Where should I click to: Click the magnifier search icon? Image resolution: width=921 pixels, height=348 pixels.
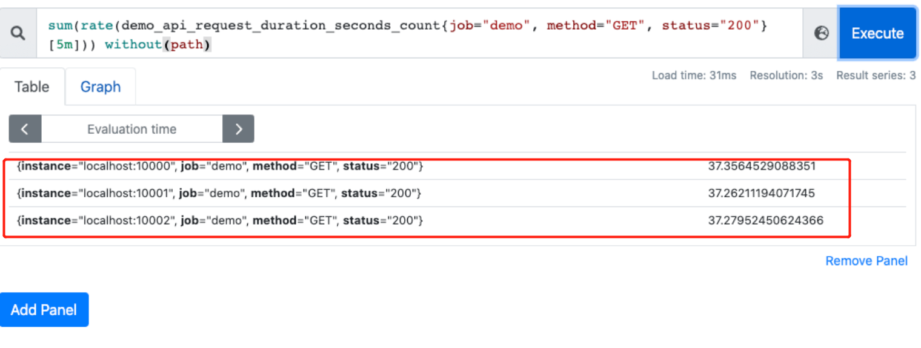(x=18, y=34)
